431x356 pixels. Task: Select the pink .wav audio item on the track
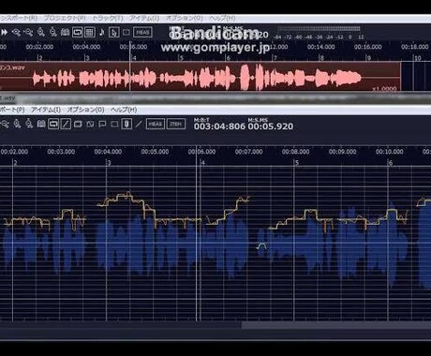[200, 77]
